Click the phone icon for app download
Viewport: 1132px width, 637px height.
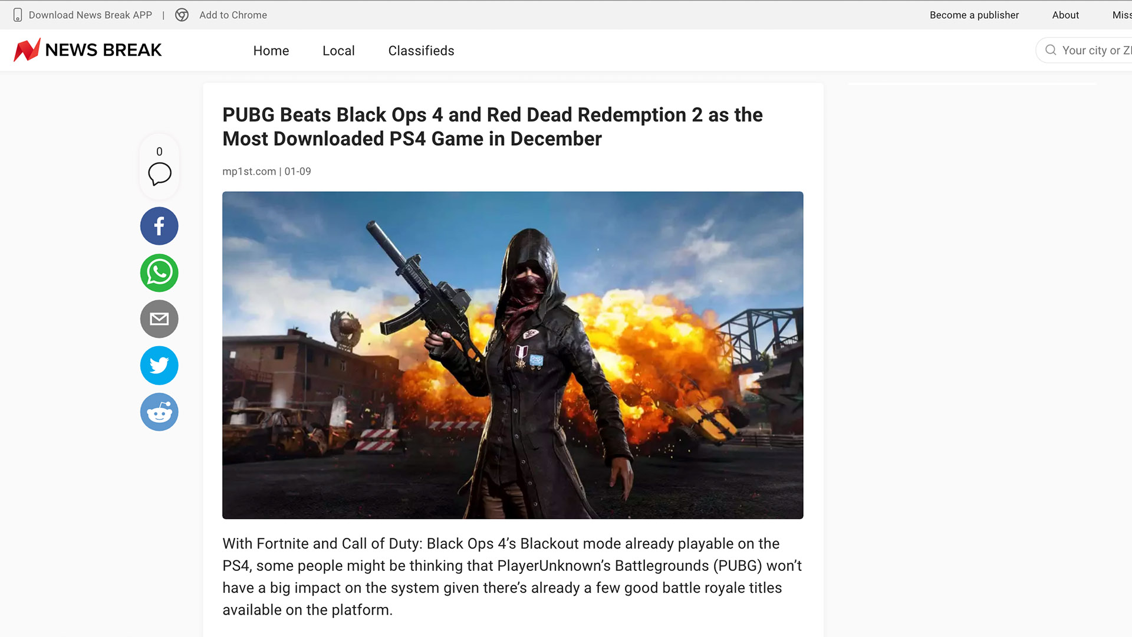point(18,15)
